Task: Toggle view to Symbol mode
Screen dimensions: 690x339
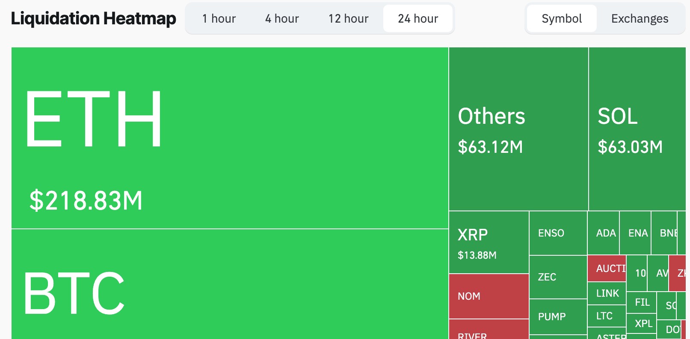Action: click(x=561, y=18)
